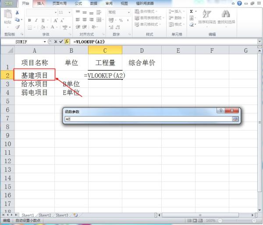Open the font size 11 dropdown
The height and width of the screenshot is (225, 263).
pos(68,12)
